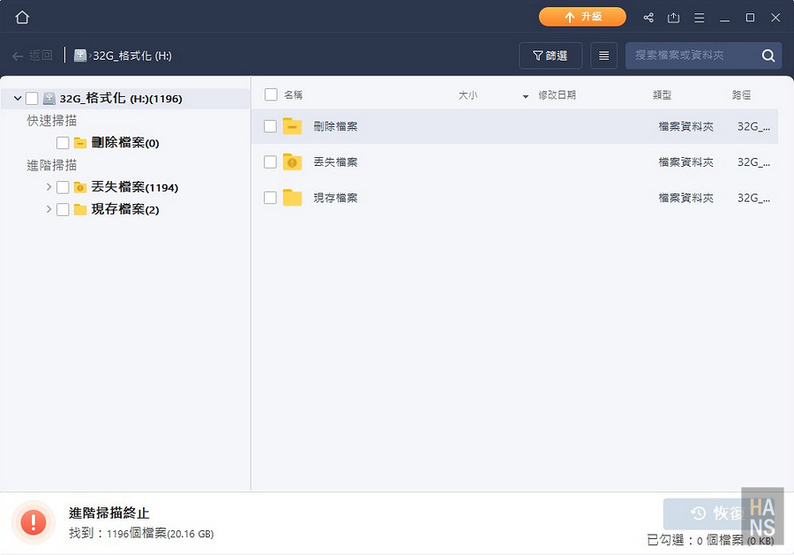The image size is (794, 555).
Task: Open the hamburger menu in the title bar
Action: click(x=700, y=16)
